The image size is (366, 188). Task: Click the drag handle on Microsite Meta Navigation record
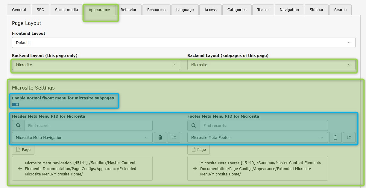[20, 169]
